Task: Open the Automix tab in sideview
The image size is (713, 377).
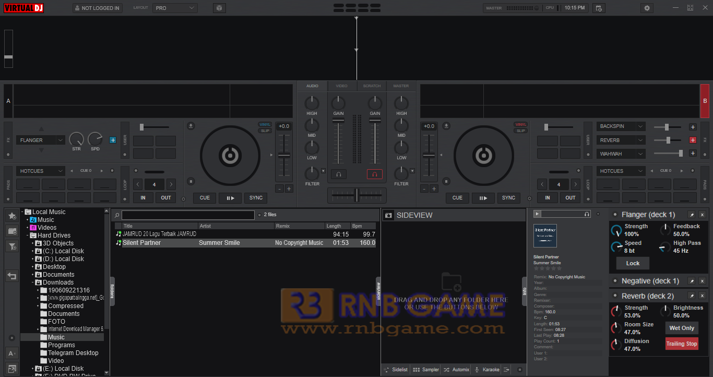Action: coord(456,370)
